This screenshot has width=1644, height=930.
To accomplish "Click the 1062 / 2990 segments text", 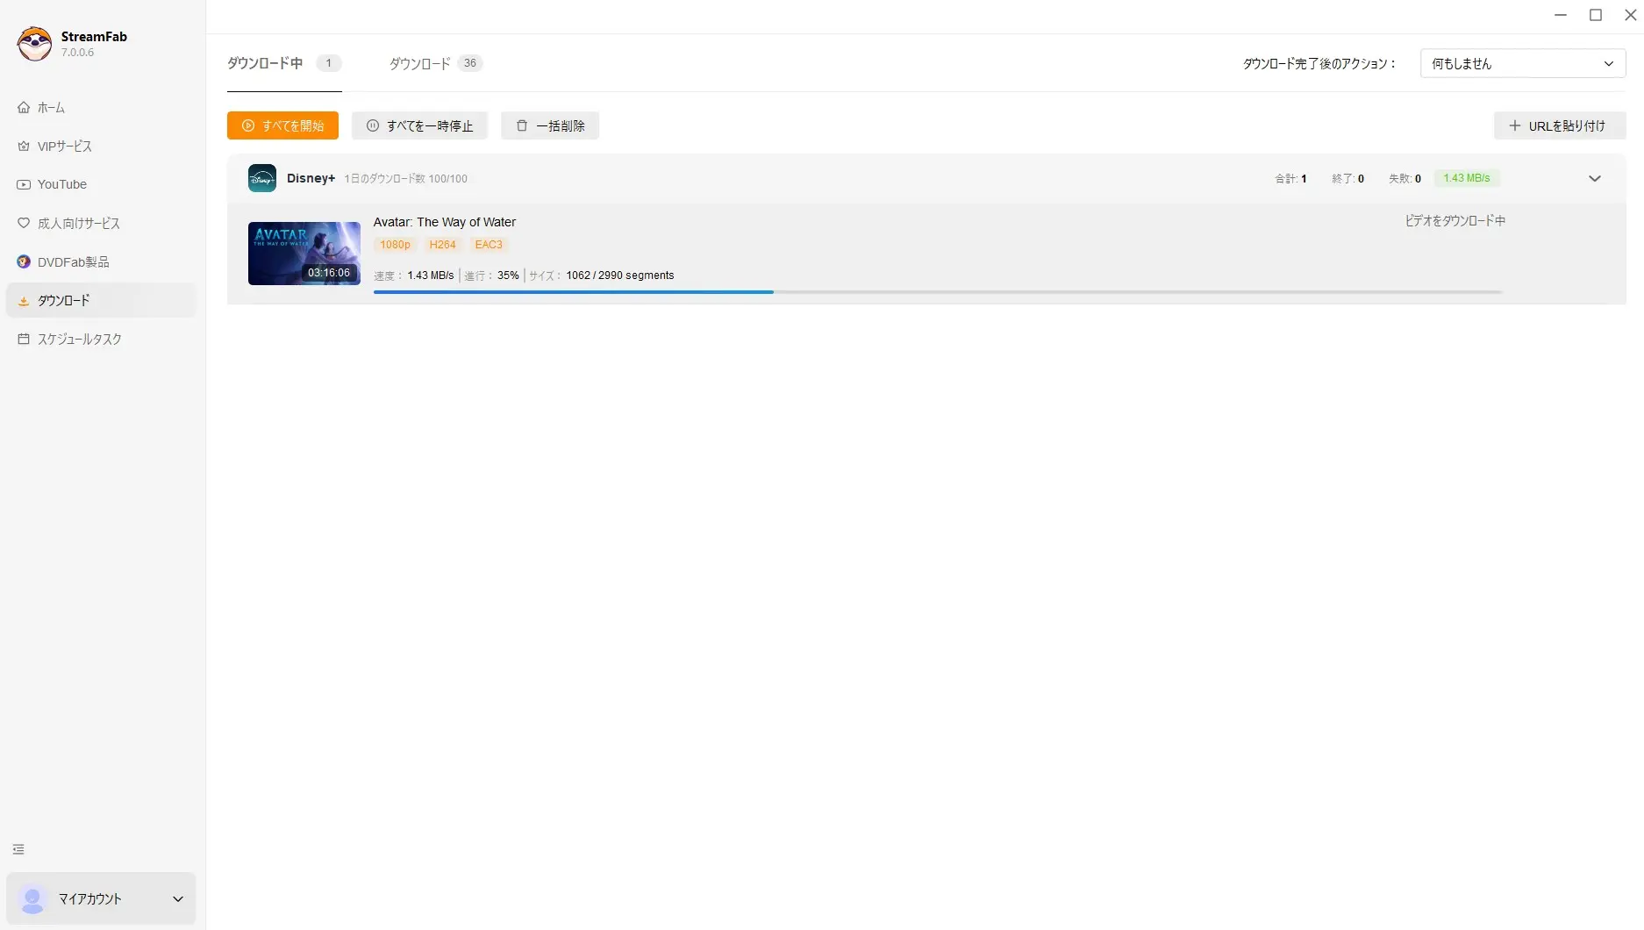I will pyautogui.click(x=620, y=275).
